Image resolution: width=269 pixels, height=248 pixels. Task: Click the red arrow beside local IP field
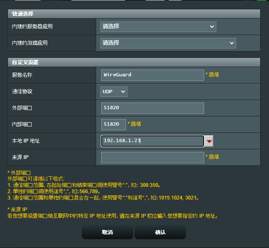[209, 141]
